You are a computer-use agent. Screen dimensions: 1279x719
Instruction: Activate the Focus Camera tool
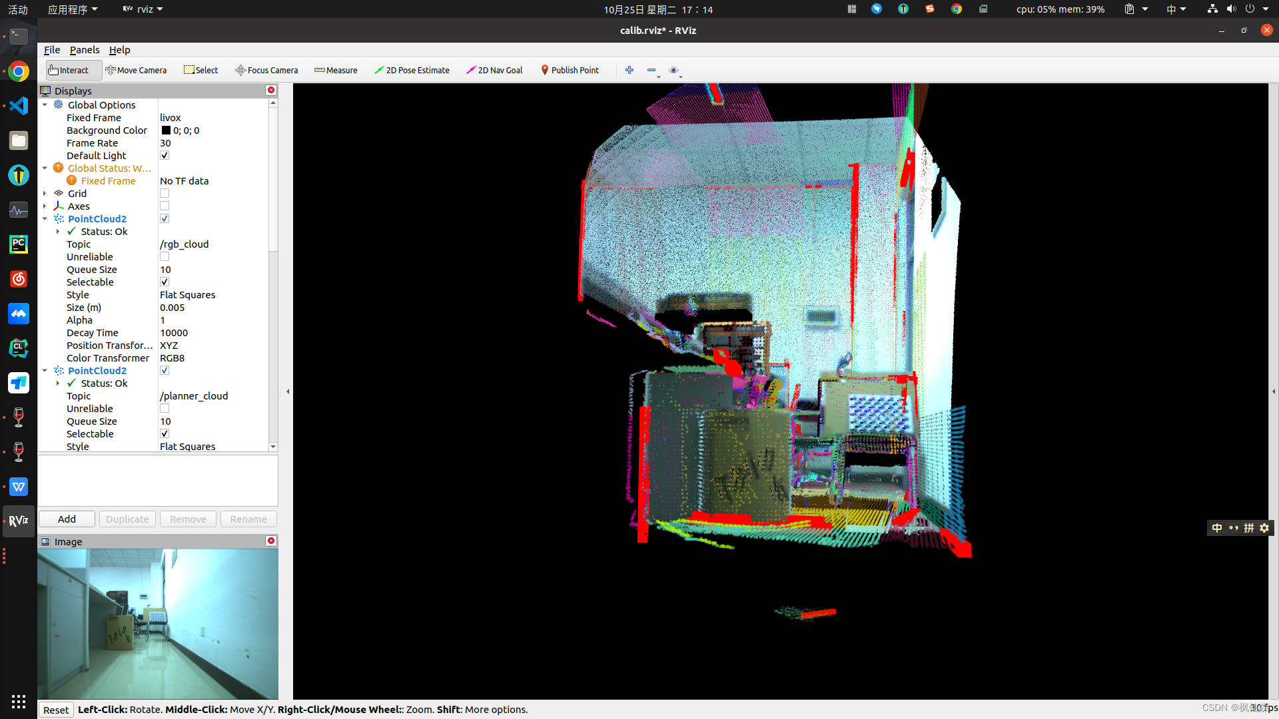click(x=266, y=70)
